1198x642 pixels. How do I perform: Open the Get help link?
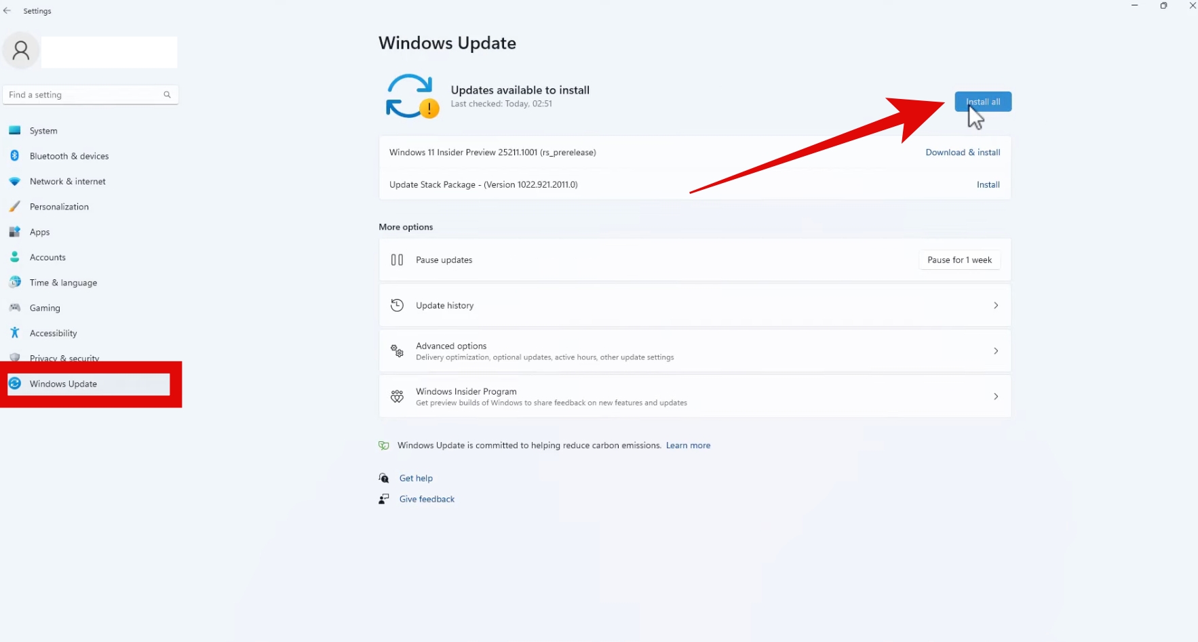click(416, 479)
